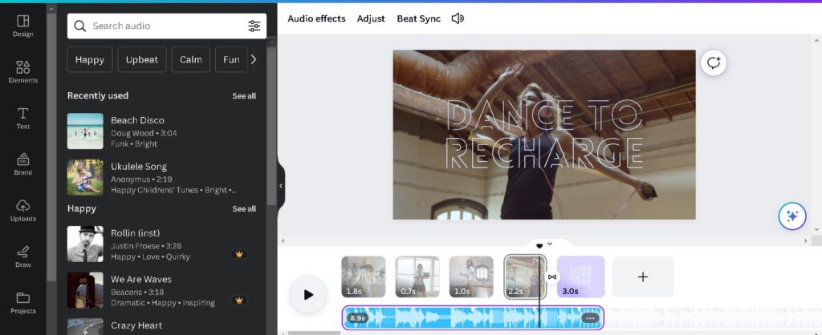Viewport: 822px width, 335px height.
Task: Click the transition icon between clips
Action: [x=552, y=277]
